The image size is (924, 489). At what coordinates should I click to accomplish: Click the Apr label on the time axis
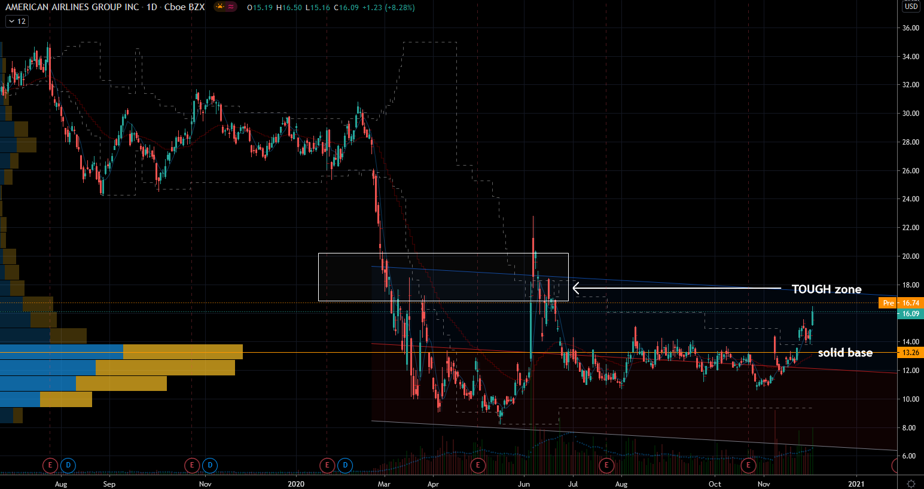[433, 484]
